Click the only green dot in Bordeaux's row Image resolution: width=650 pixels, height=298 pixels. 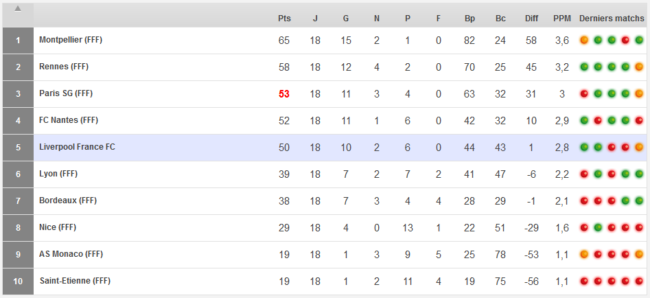pyautogui.click(x=638, y=201)
